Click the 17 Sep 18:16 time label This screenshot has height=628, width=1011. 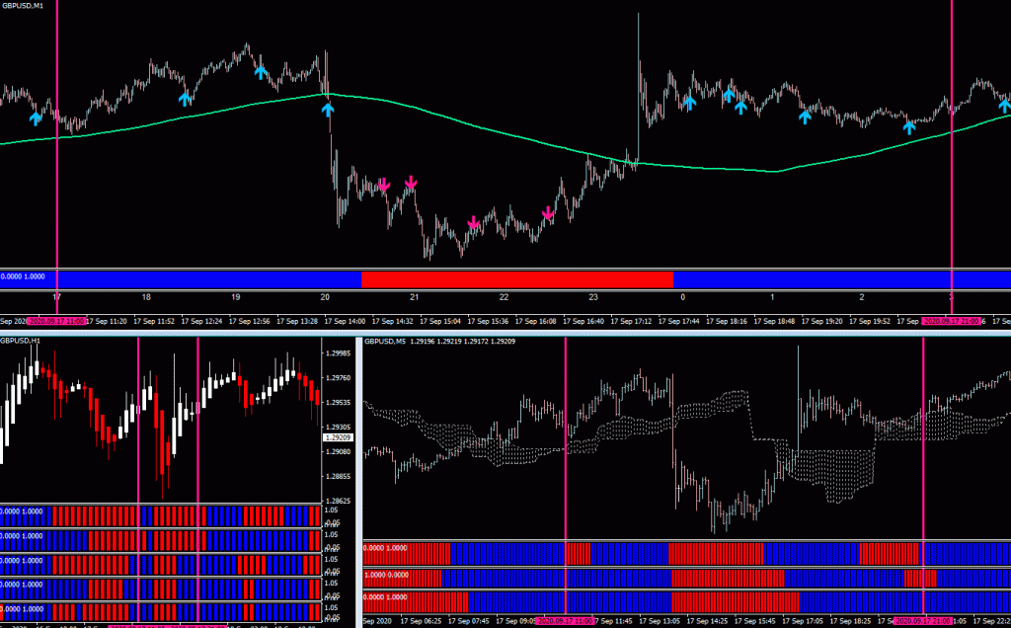pos(727,321)
